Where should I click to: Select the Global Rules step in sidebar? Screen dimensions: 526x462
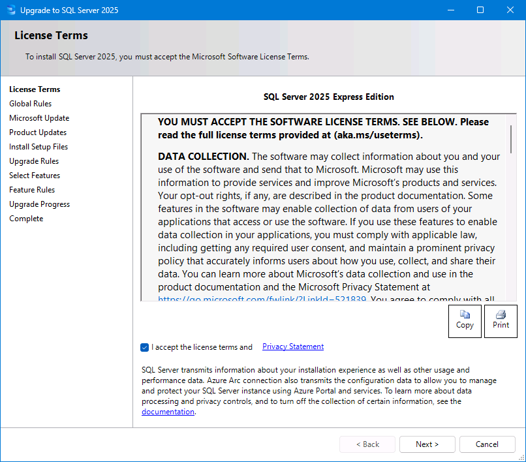click(31, 104)
